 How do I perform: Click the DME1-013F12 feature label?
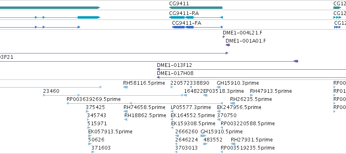[174, 65]
